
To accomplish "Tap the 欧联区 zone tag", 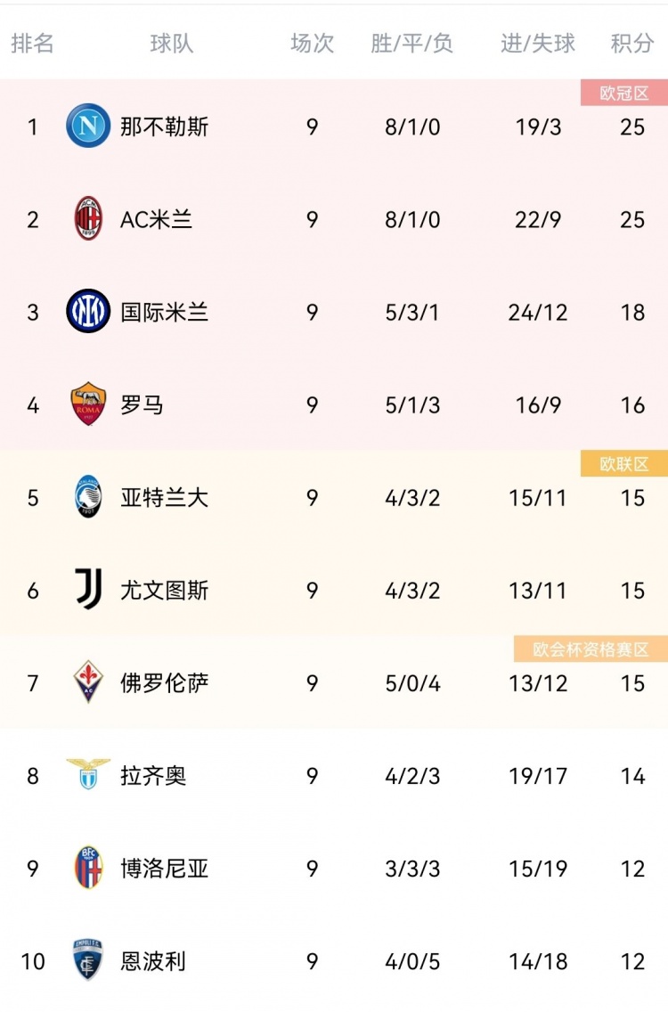I will click(623, 463).
